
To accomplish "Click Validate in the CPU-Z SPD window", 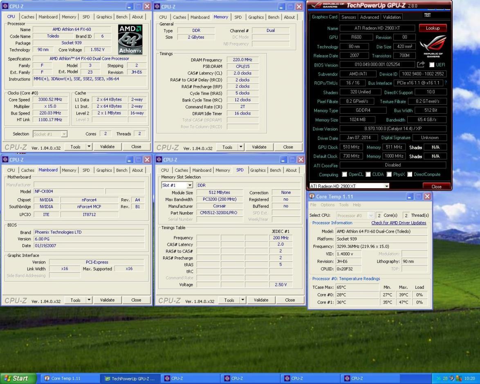I will (x=261, y=300).
